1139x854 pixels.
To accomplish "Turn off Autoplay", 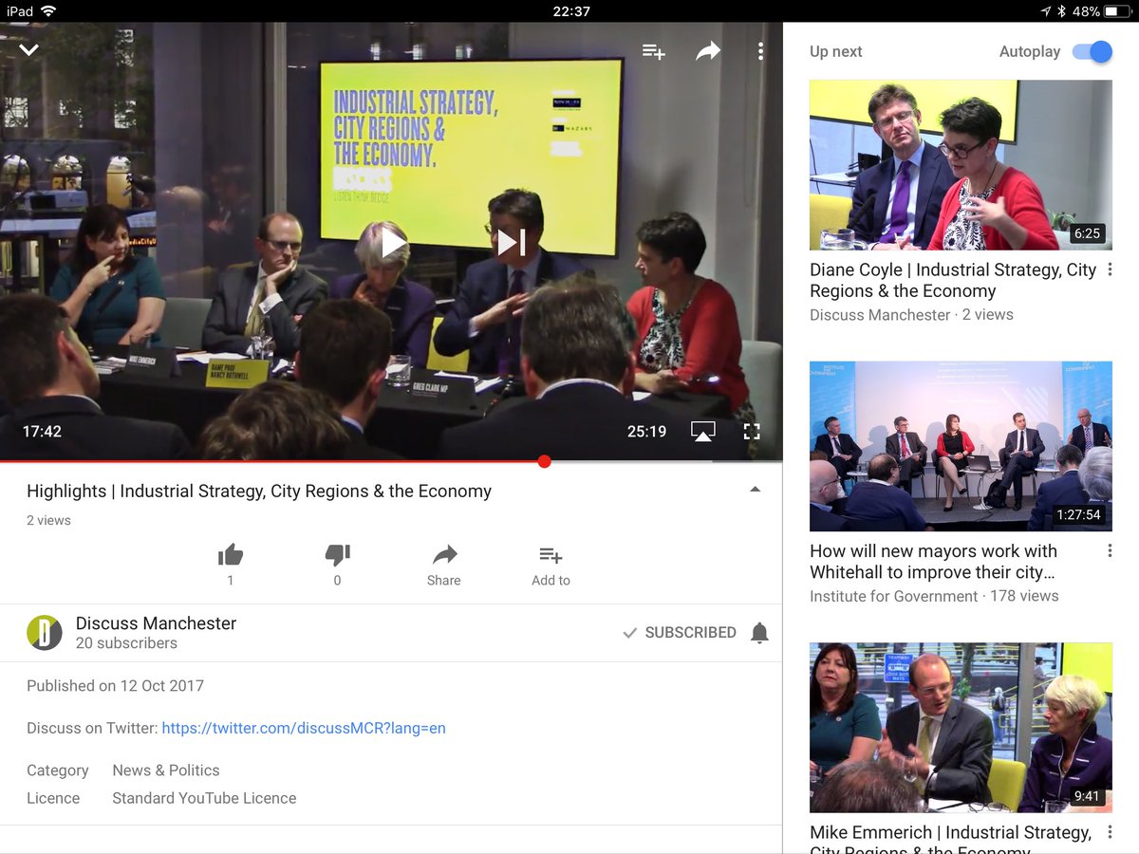I will click(1092, 52).
